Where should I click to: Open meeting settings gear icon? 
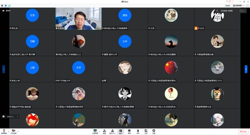pos(154,131)
